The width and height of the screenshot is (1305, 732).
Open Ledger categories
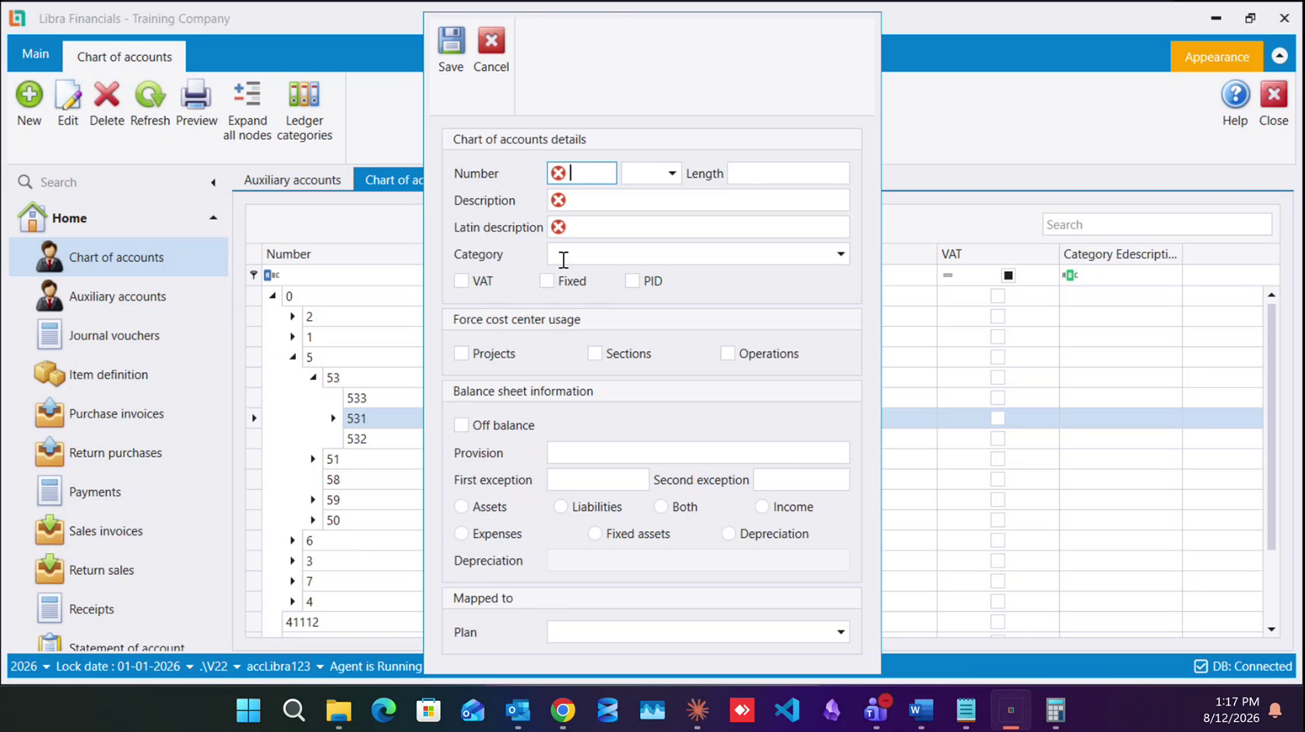(304, 111)
